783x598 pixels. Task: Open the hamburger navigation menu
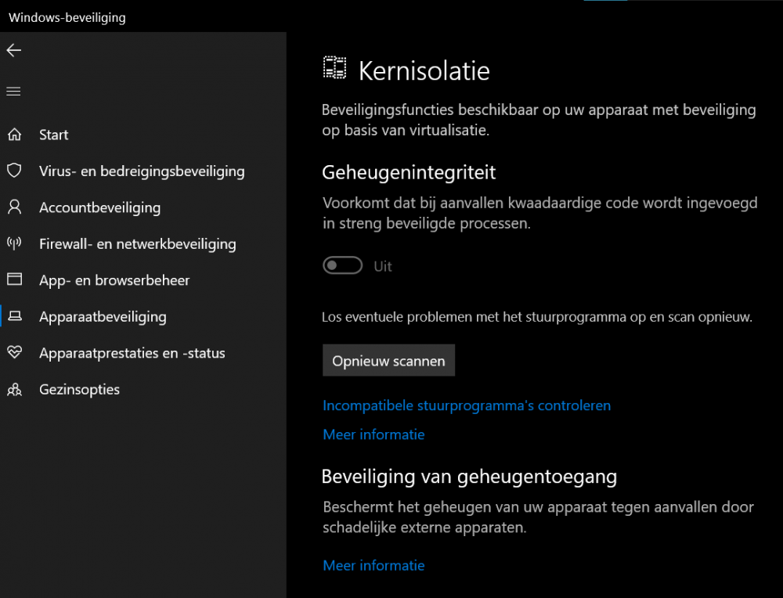pyautogui.click(x=13, y=92)
